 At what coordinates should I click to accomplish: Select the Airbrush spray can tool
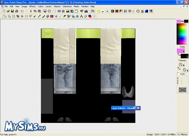pyautogui.click(x=73, y=16)
